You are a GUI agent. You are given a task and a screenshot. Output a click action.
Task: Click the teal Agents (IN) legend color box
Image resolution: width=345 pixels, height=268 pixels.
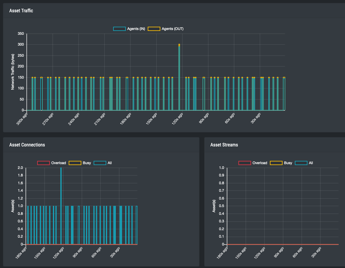120,29
